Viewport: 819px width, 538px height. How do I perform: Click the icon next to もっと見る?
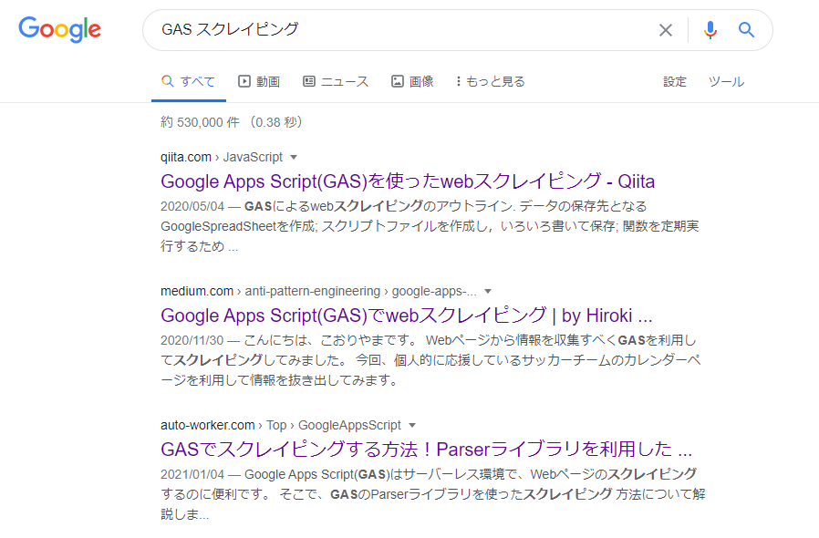[x=457, y=81]
